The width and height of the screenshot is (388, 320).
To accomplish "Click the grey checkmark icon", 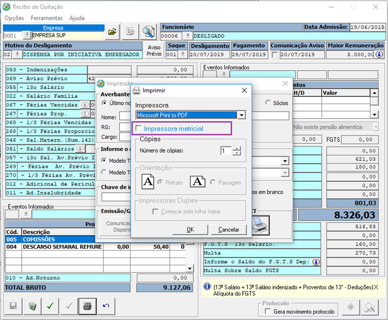I will 69,306.
